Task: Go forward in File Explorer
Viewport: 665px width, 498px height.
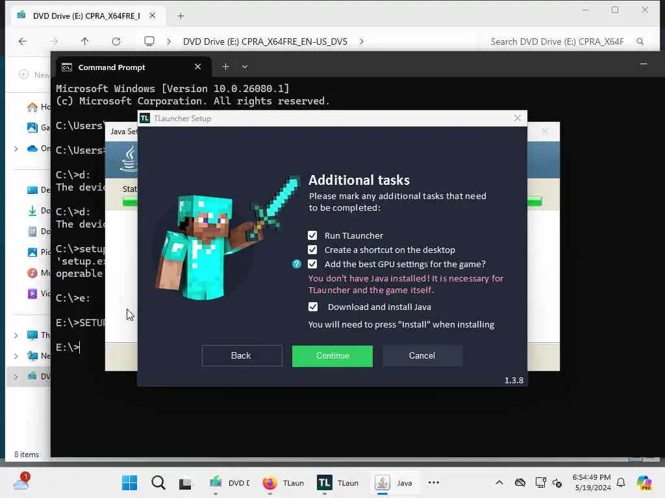Action: (54, 41)
